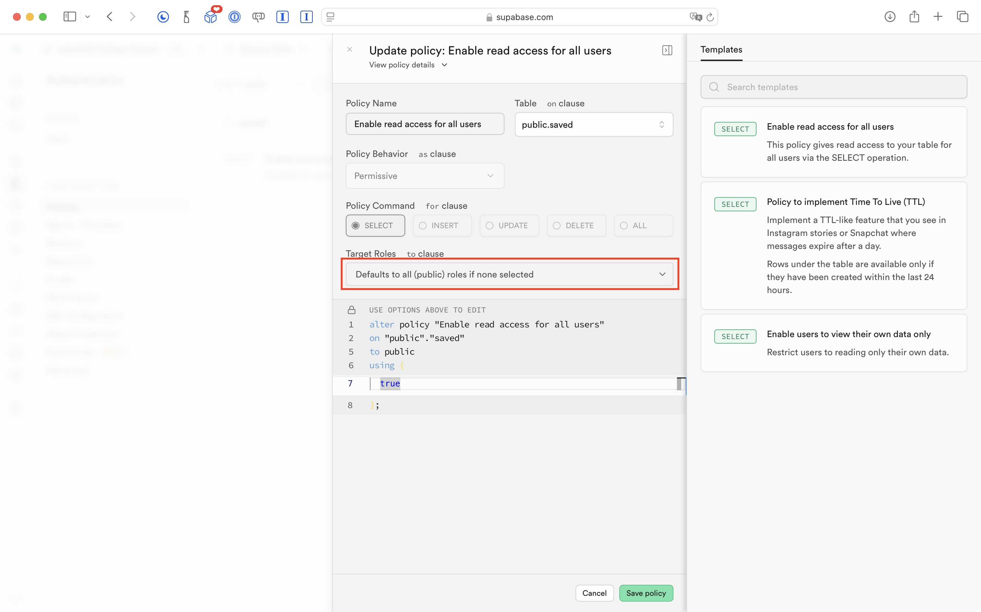The image size is (981, 612).
Task: Click the Search templates field
Action: [834, 87]
